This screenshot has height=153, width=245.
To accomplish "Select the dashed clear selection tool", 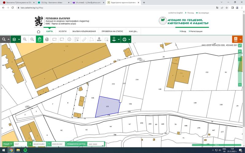I will tap(106, 39).
